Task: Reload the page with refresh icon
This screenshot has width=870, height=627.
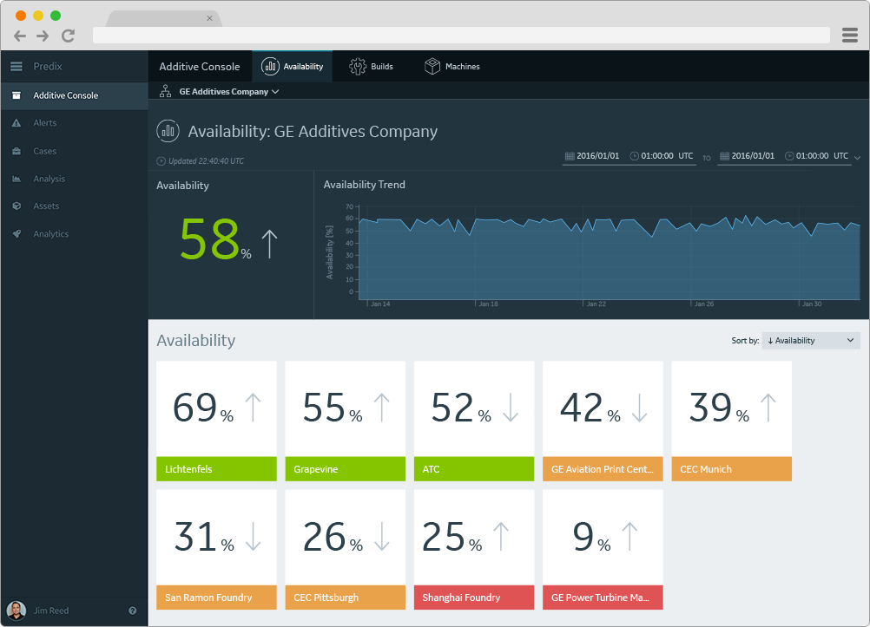Action: click(x=69, y=36)
